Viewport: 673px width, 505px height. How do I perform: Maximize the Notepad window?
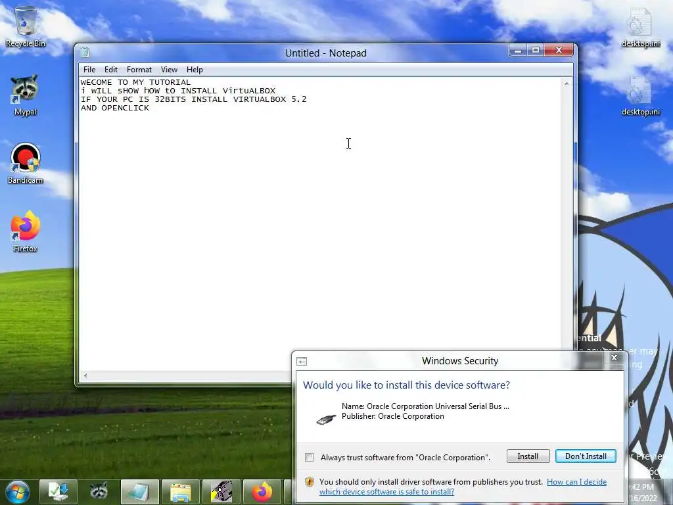(536, 51)
